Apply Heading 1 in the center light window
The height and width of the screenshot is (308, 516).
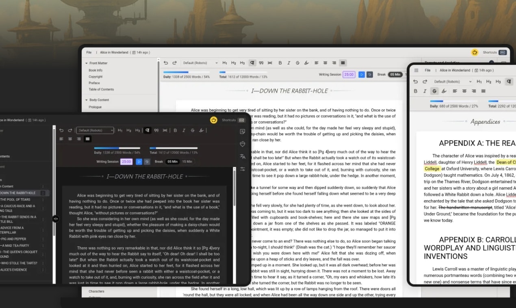tap(225, 63)
